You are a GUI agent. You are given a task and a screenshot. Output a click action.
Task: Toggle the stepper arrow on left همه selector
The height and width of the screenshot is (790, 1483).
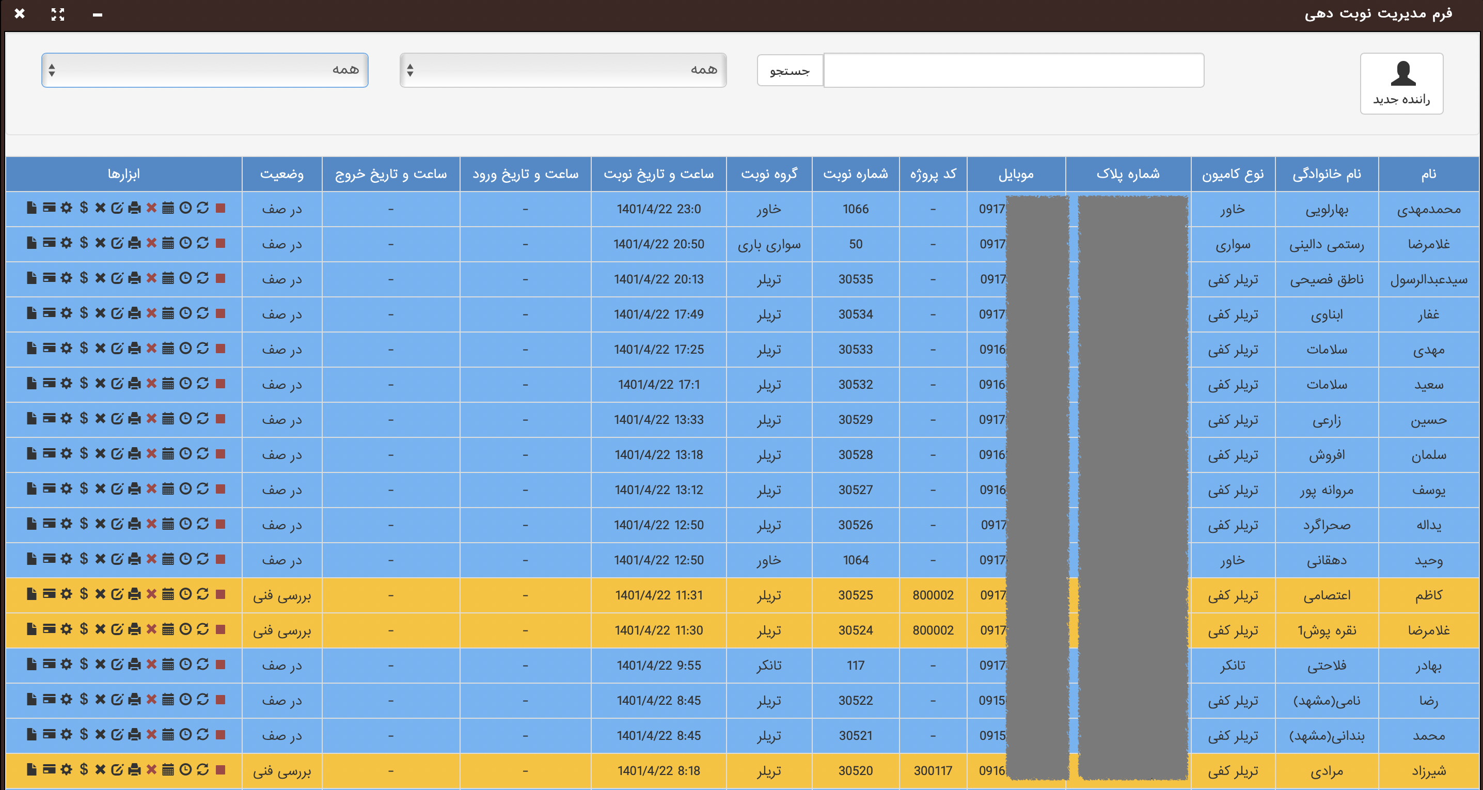click(56, 70)
